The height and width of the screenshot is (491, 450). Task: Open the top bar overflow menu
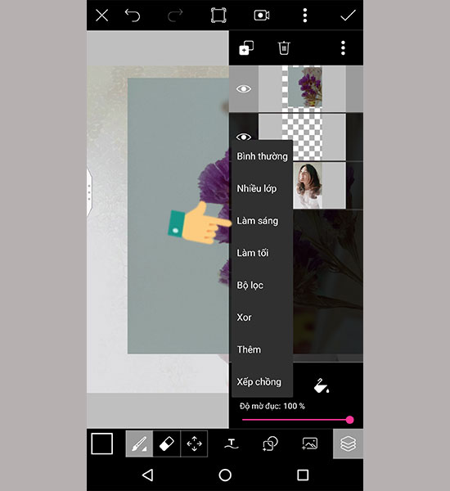pos(305,15)
